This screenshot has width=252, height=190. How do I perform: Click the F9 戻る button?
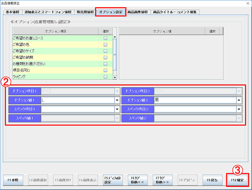pos(212,180)
